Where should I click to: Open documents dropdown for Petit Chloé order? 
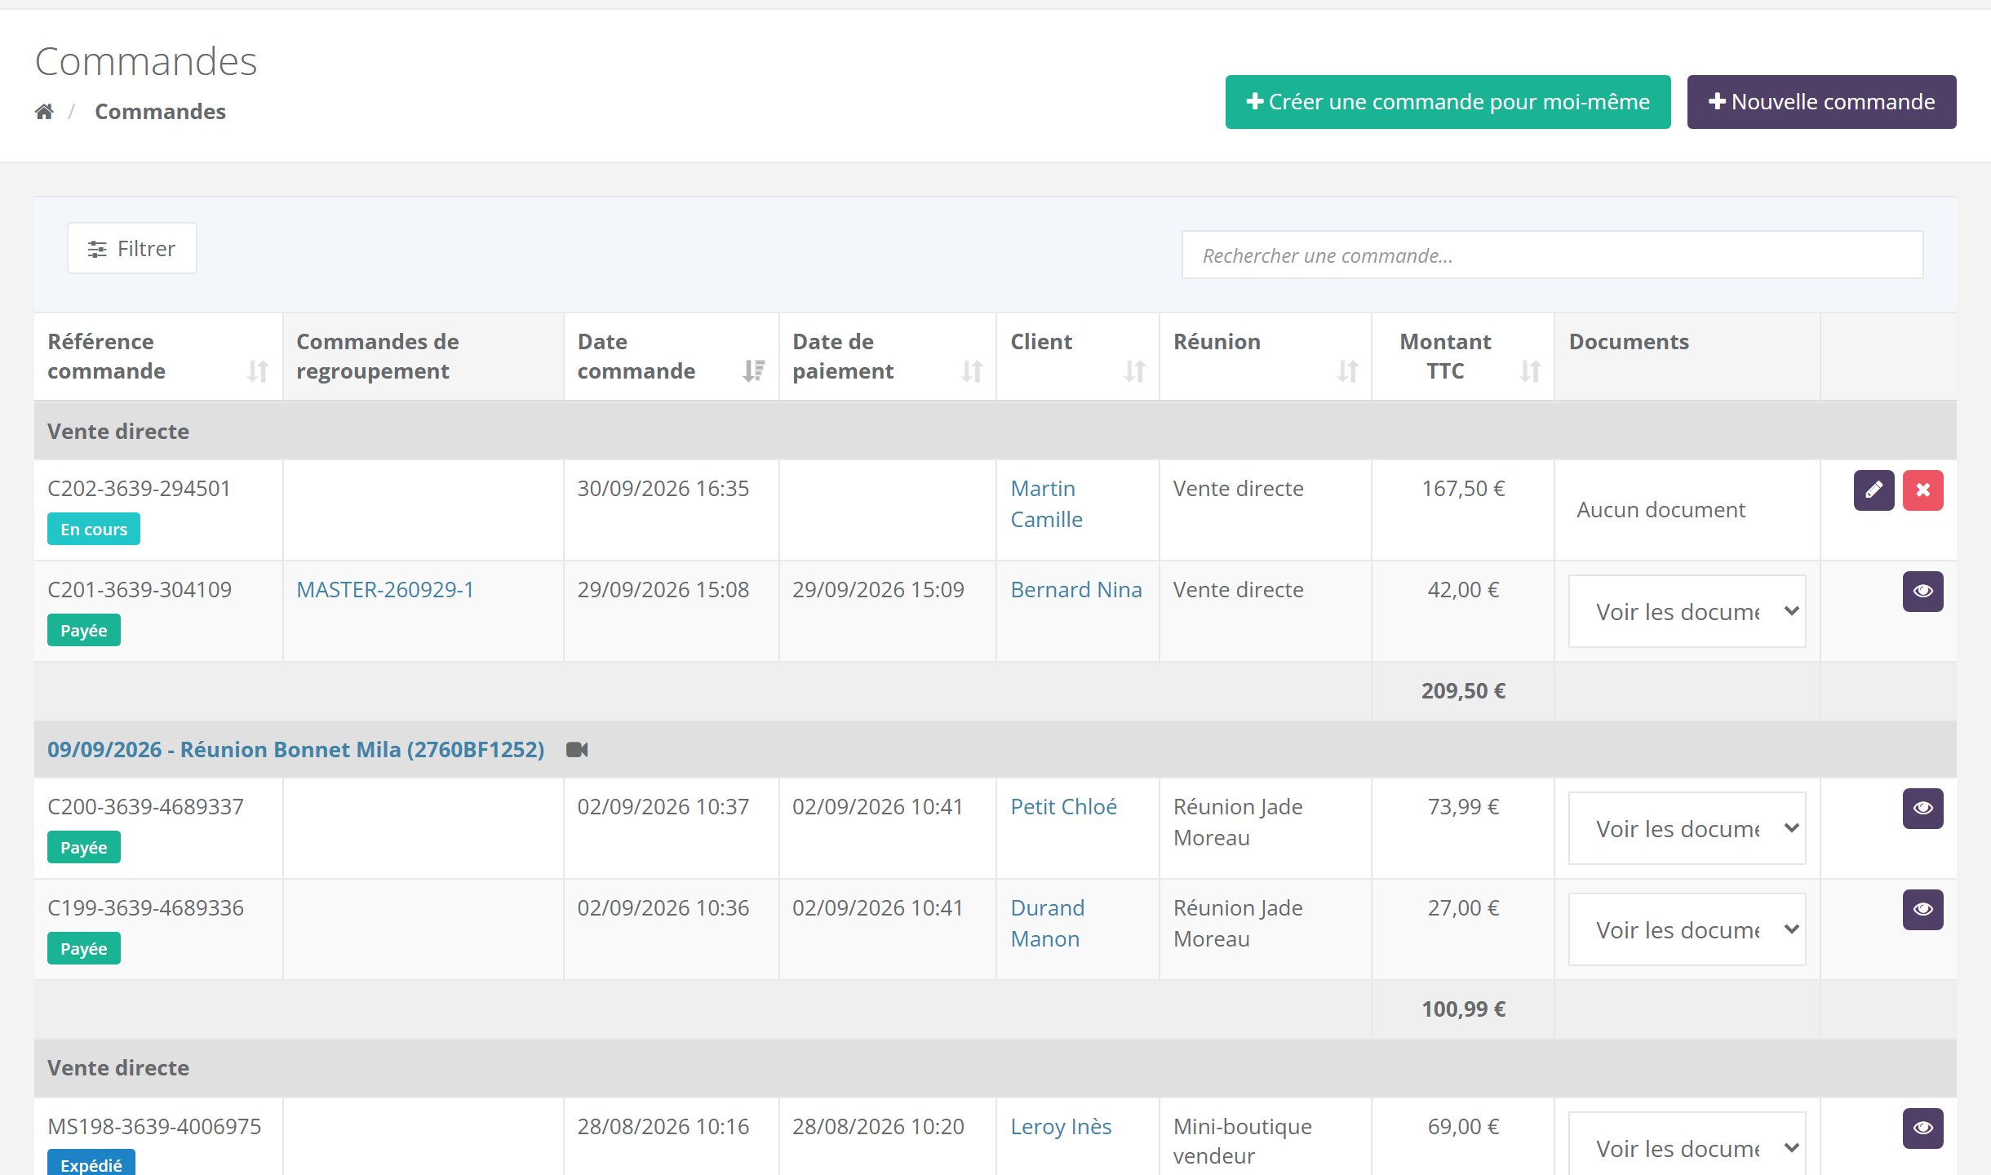coord(1687,828)
